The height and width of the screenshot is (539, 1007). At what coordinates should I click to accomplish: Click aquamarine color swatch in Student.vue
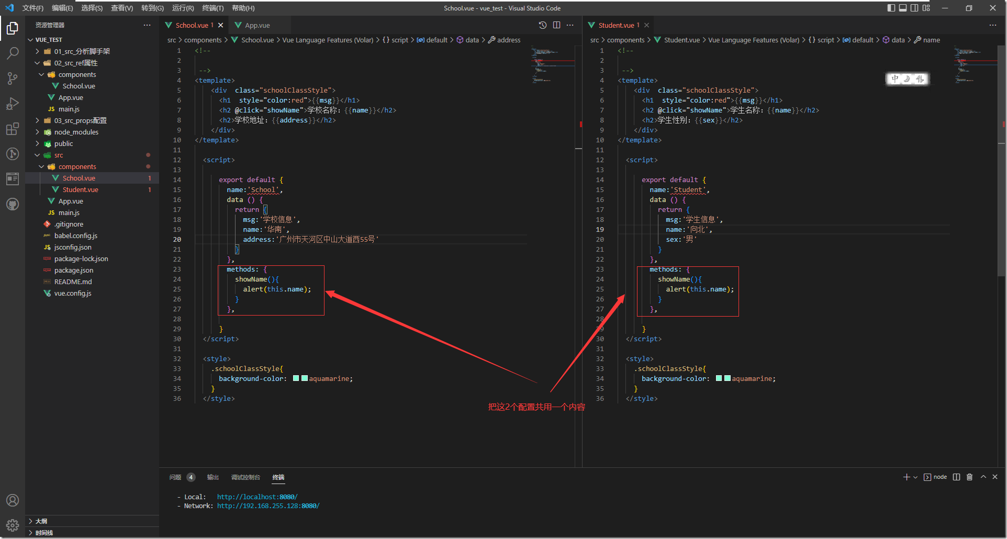point(728,378)
